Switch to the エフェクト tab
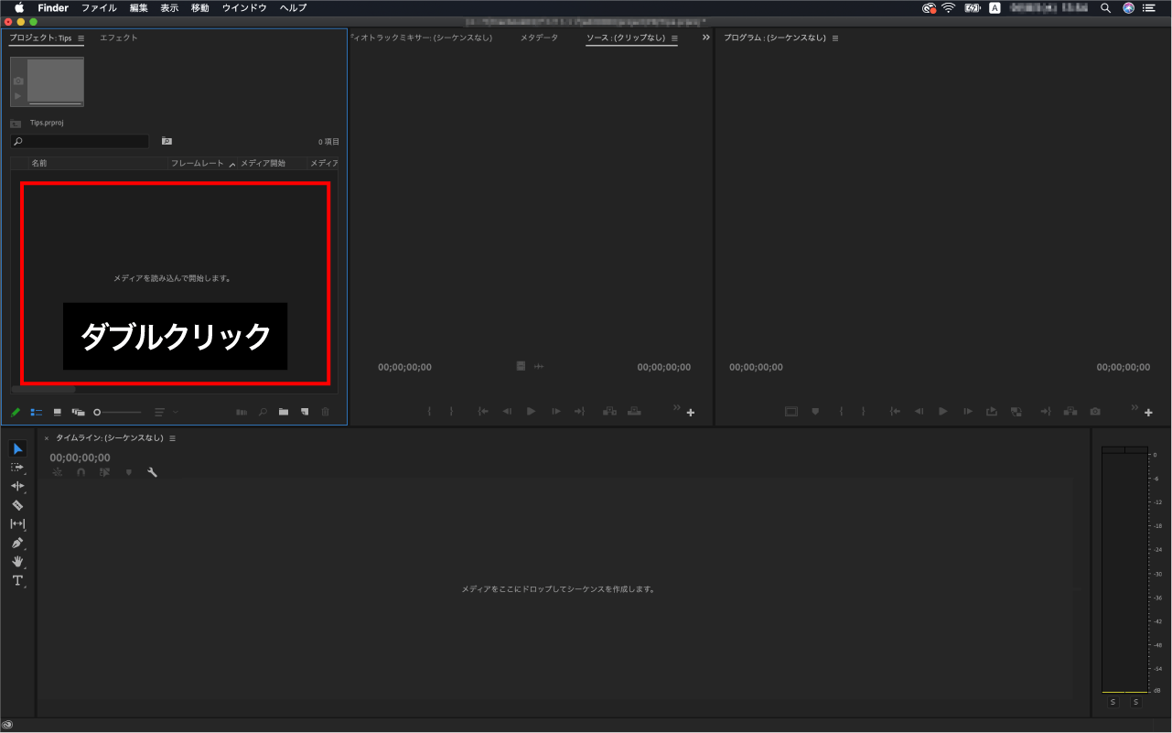 pos(119,38)
